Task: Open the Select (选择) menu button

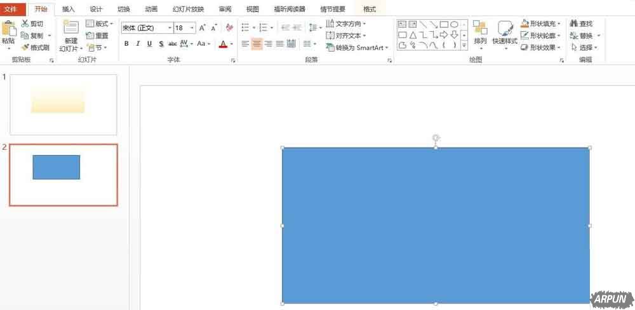Action: (x=584, y=48)
